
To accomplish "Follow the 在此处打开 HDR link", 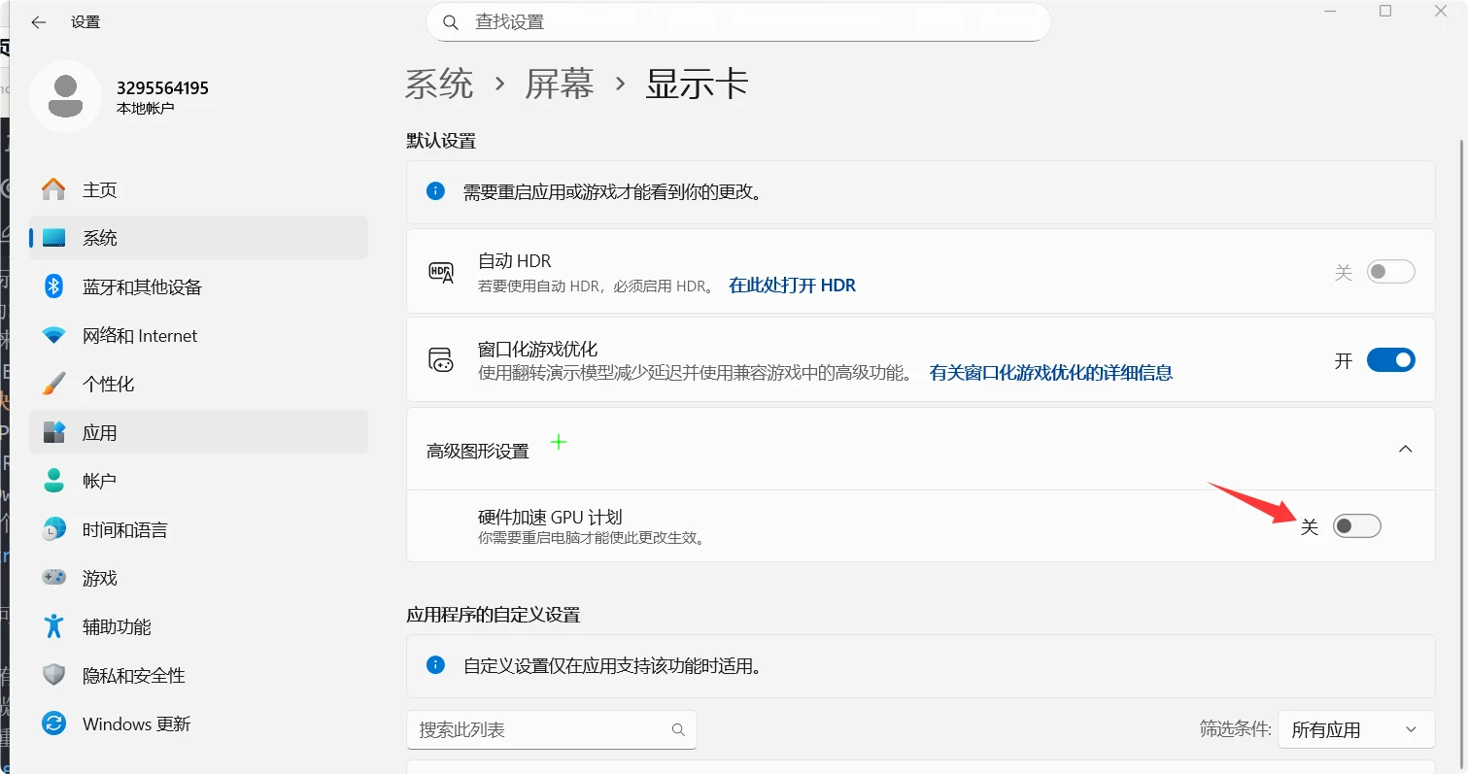I will click(792, 285).
